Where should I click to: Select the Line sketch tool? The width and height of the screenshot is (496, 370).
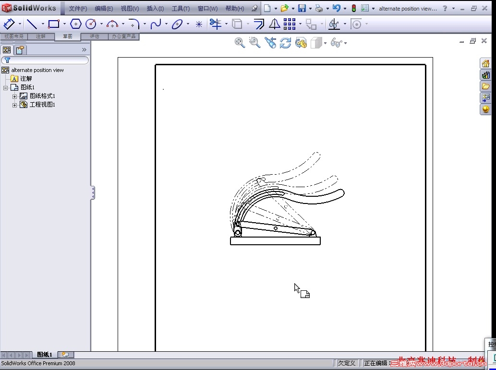[x=32, y=24]
